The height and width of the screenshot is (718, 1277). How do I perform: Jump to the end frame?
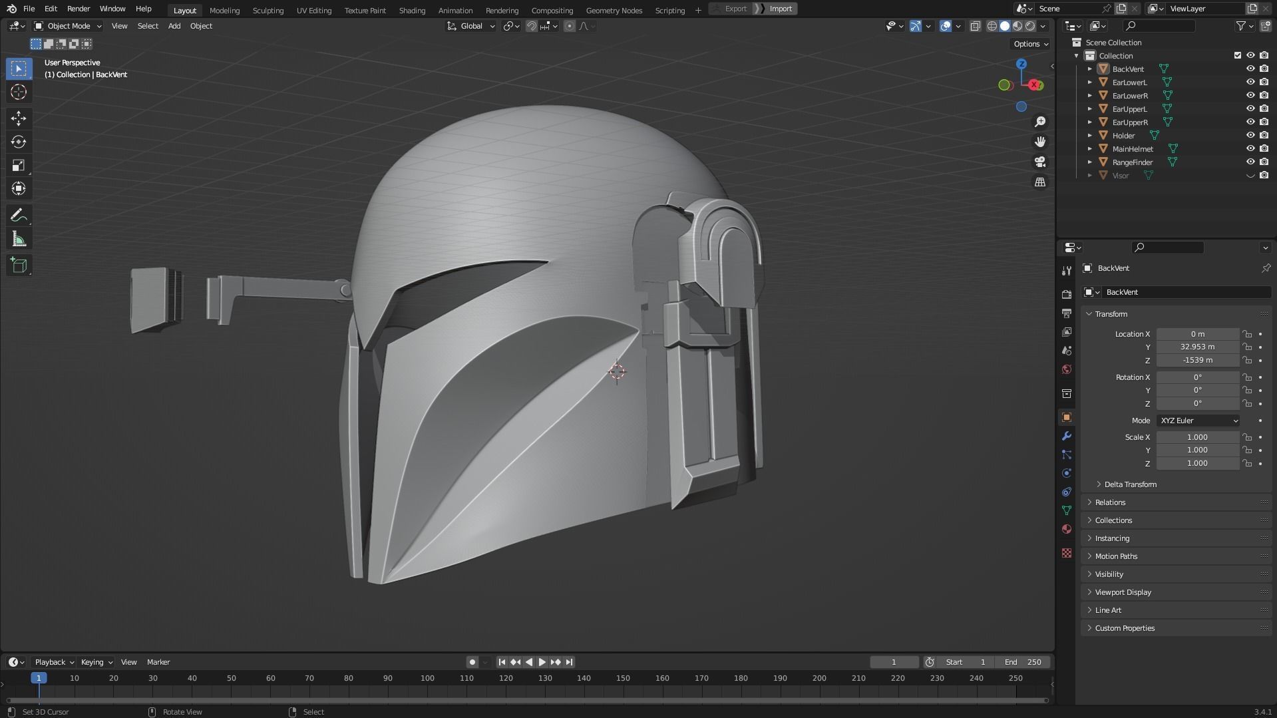click(569, 662)
